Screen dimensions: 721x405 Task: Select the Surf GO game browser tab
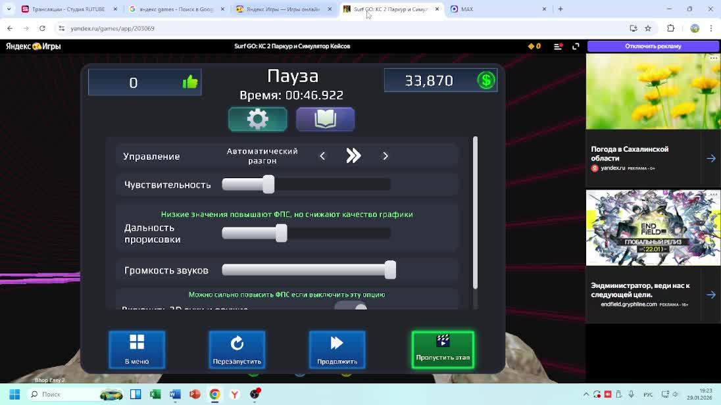(x=390, y=9)
